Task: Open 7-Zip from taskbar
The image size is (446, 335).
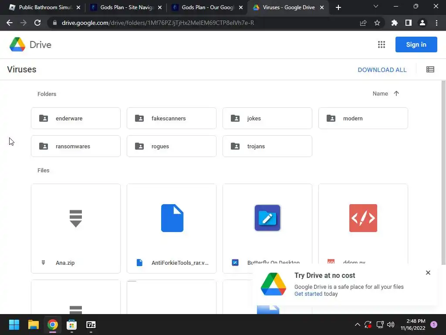Action: [91, 325]
